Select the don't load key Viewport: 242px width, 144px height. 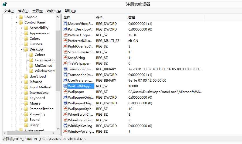click(x=38, y=76)
